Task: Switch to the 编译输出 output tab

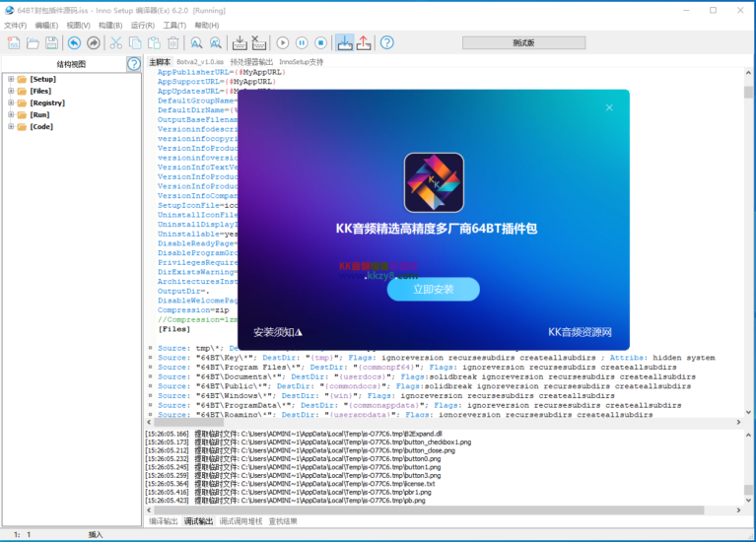Action: (163, 520)
